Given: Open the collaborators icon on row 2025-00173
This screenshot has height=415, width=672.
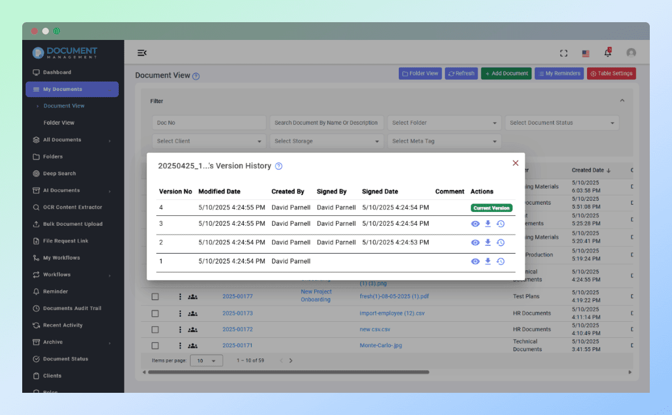Looking at the screenshot, I should [x=192, y=312].
